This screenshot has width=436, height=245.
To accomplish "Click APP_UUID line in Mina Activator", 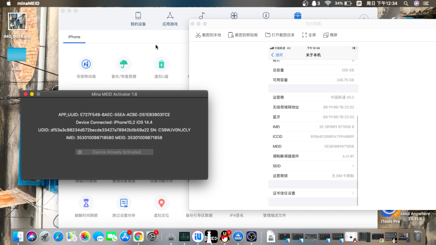I will click(x=114, y=115).
